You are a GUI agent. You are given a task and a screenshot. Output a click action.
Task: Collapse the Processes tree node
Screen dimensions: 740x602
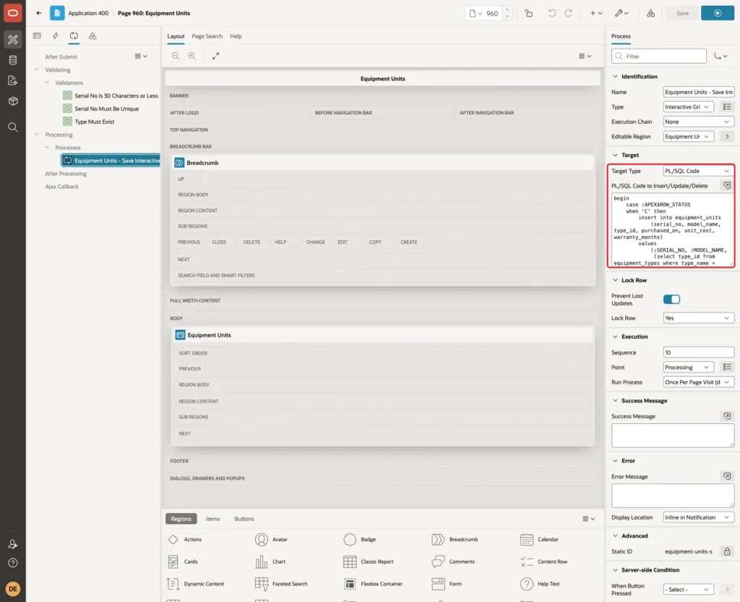click(x=47, y=148)
